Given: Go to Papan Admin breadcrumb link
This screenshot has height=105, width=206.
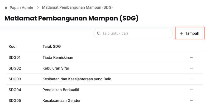Looking at the screenshot, I should tap(21, 8).
